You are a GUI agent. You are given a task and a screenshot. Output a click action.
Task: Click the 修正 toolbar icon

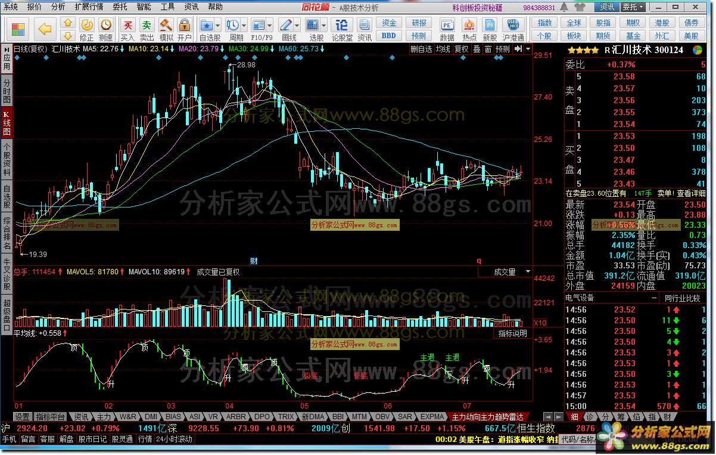tap(87, 25)
